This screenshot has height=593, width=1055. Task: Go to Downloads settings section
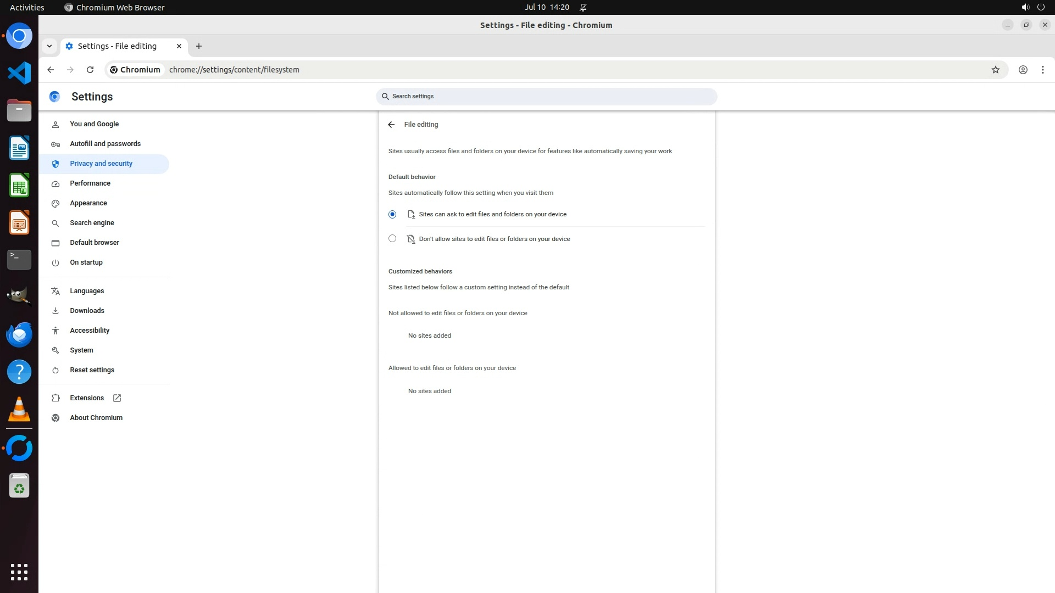click(87, 311)
